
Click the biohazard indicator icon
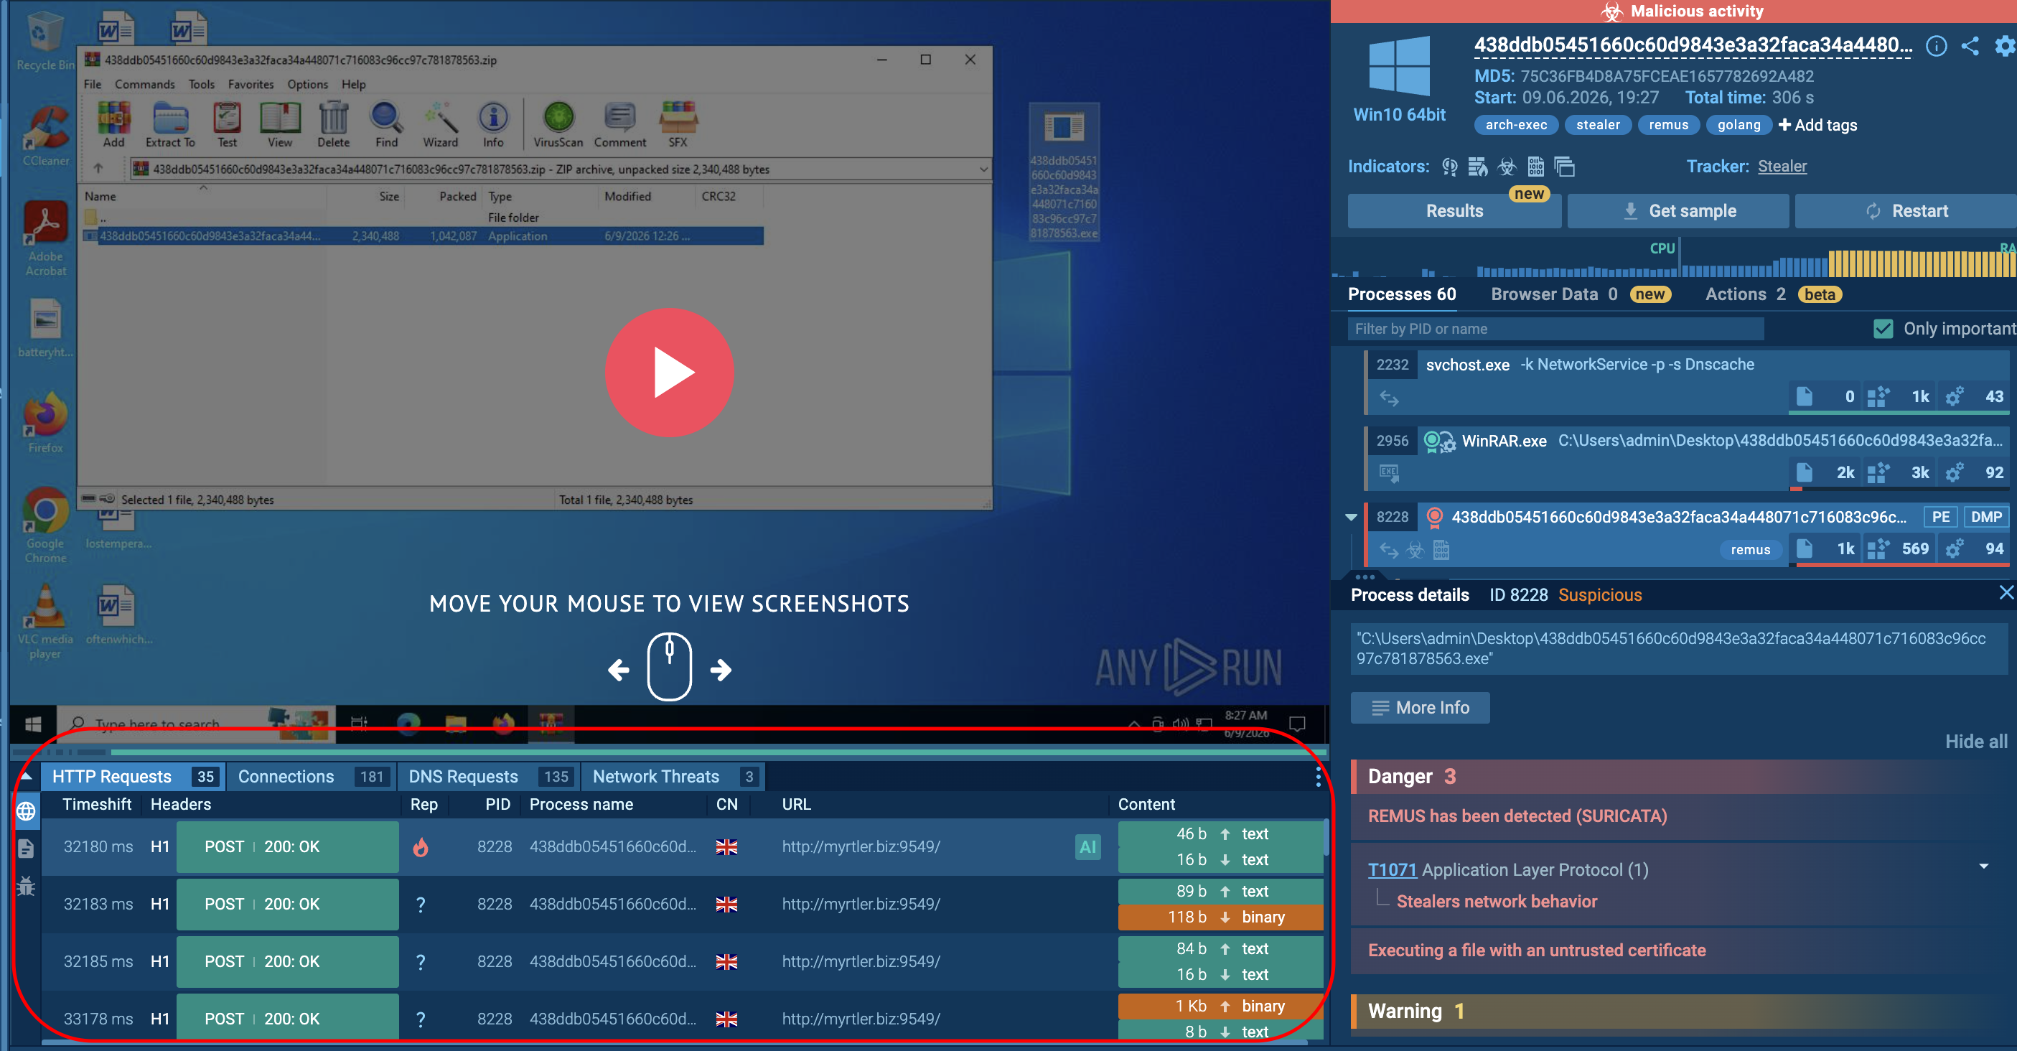[x=1507, y=167]
